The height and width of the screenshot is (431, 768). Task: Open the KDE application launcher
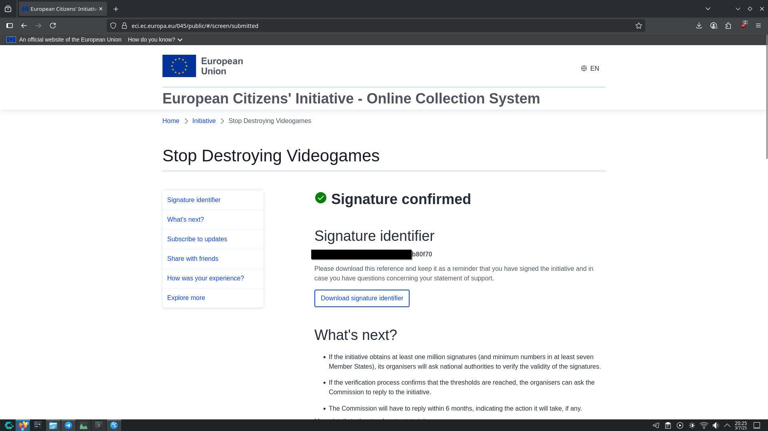(x=9, y=425)
